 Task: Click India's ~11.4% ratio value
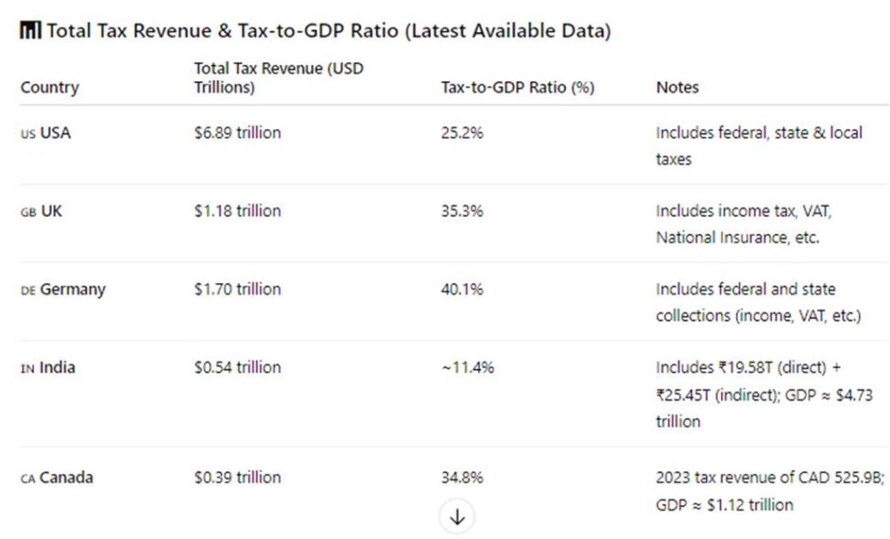point(467,368)
